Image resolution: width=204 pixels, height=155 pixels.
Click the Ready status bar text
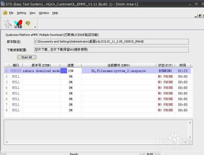tap(74, 154)
